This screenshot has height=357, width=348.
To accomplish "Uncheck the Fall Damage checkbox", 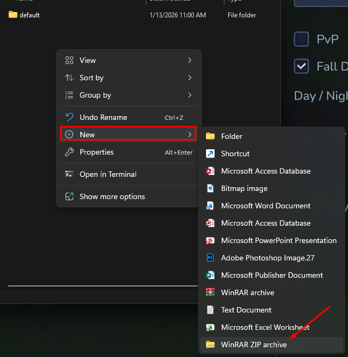I will (301, 66).
